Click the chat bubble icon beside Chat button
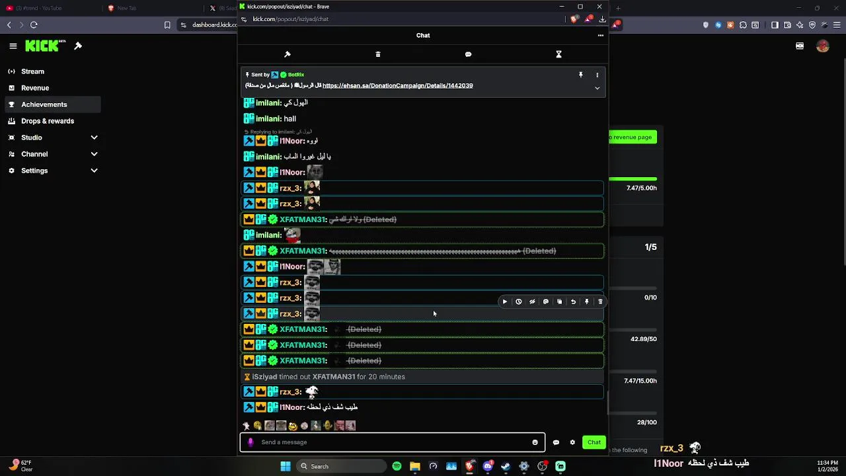Image resolution: width=846 pixels, height=476 pixels. [556, 442]
